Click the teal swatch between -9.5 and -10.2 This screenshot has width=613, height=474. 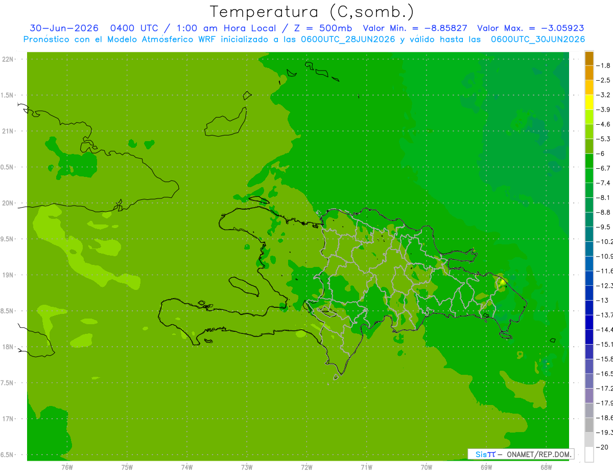pyautogui.click(x=589, y=234)
